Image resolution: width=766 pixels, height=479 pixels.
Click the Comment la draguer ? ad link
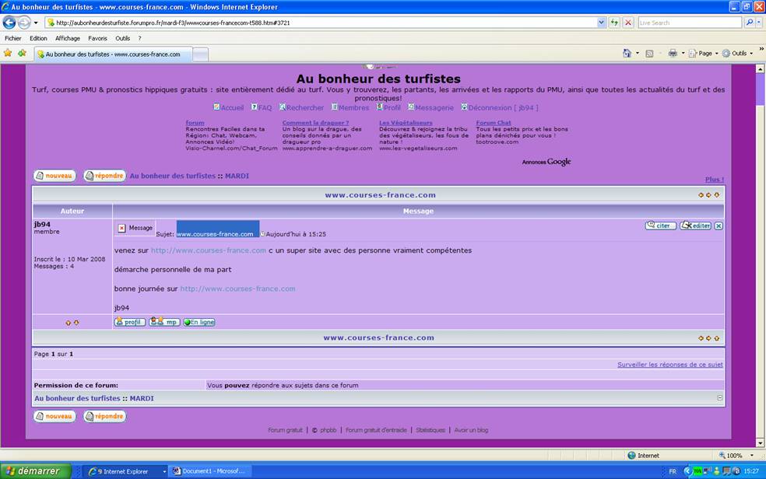pos(315,123)
